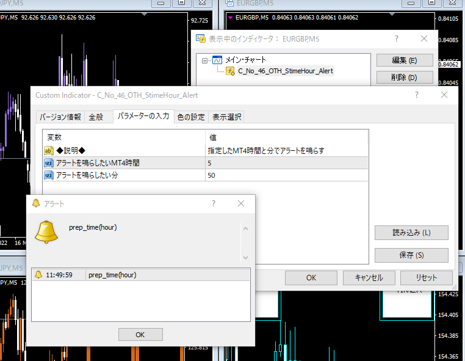The width and height of the screenshot is (465, 361).
Task: Maximize the EURGBP,M5 chart window
Action: [x=432, y=3]
